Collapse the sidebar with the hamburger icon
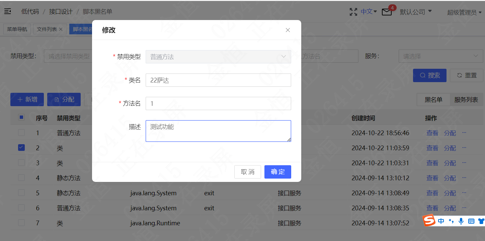Image resolution: width=485 pixels, height=241 pixels. [7, 11]
